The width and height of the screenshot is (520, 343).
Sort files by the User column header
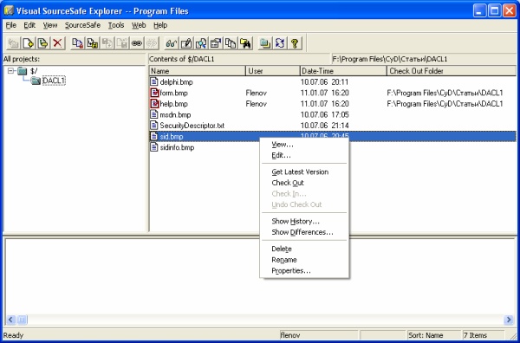tap(273, 71)
